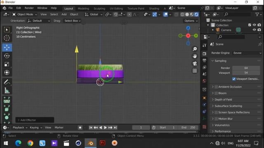Switch to Modeling workspace tab
The width and height of the screenshot is (264, 148).
point(83,8)
